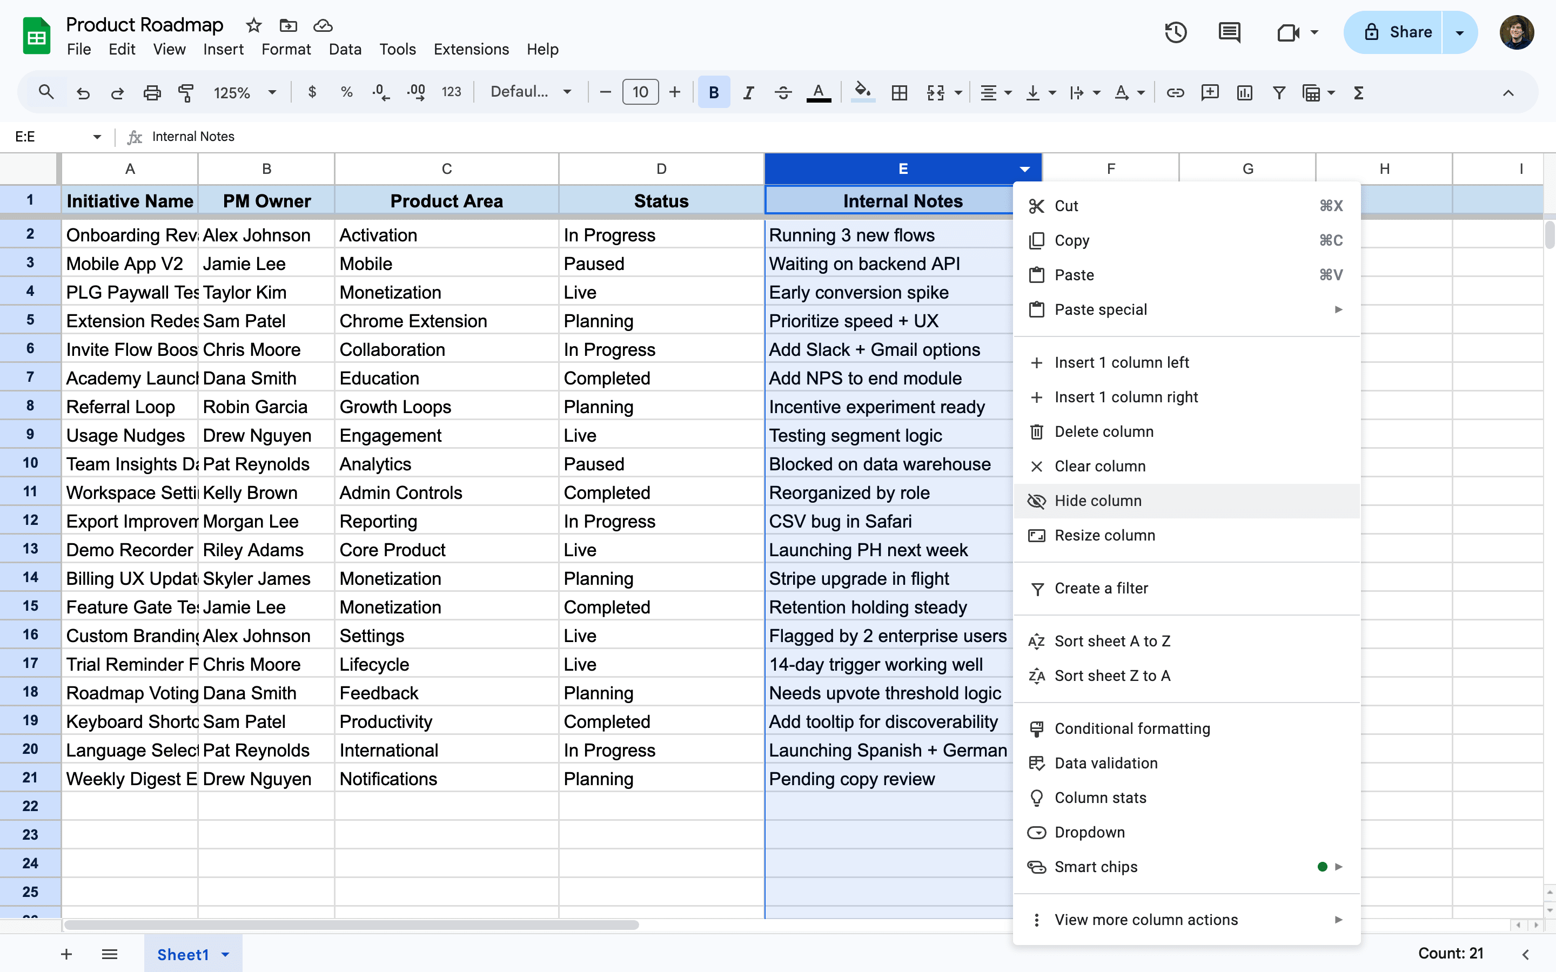Open the comments history icon
Viewport: 1556px width, 972px height.
tap(1229, 32)
